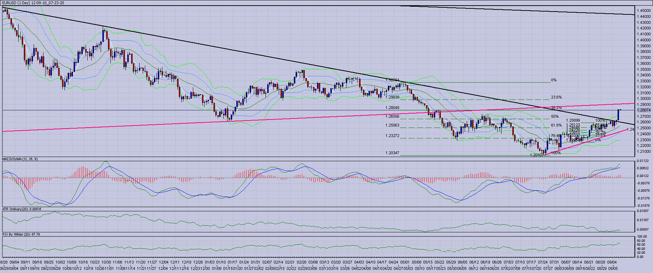Select the MACD/OsMA (12, 26, 9) indicator label
653x273 pixels.
(20, 159)
